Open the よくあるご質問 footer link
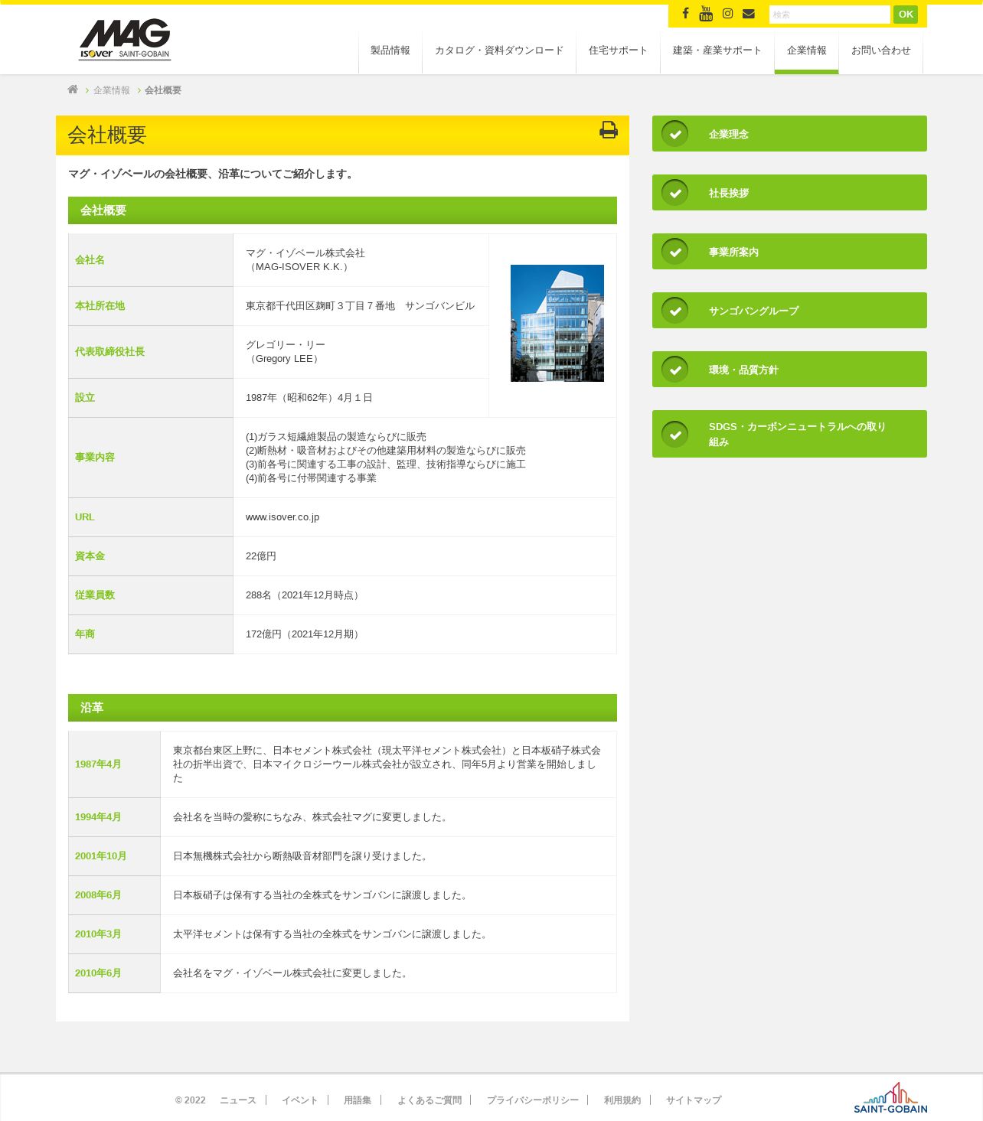 (x=429, y=1100)
